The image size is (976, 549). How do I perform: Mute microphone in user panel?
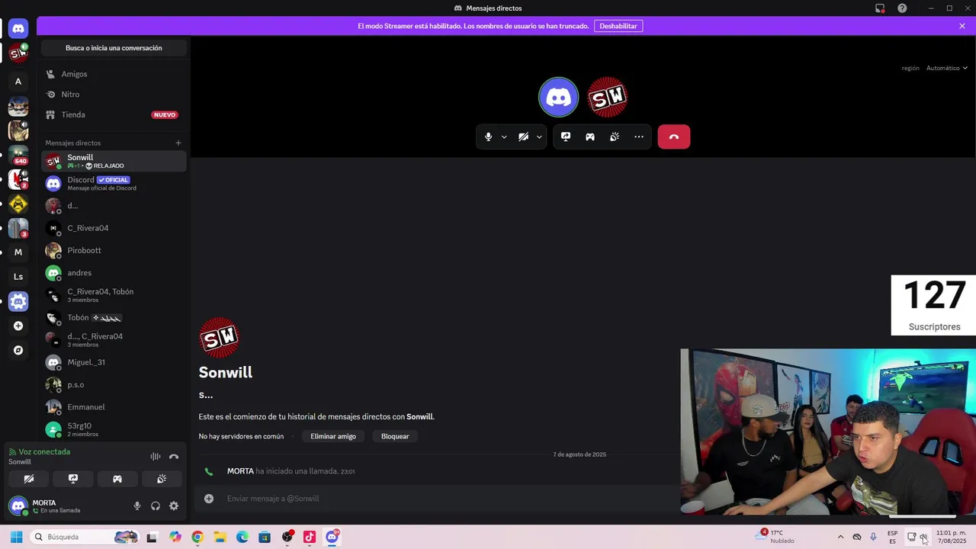137,506
